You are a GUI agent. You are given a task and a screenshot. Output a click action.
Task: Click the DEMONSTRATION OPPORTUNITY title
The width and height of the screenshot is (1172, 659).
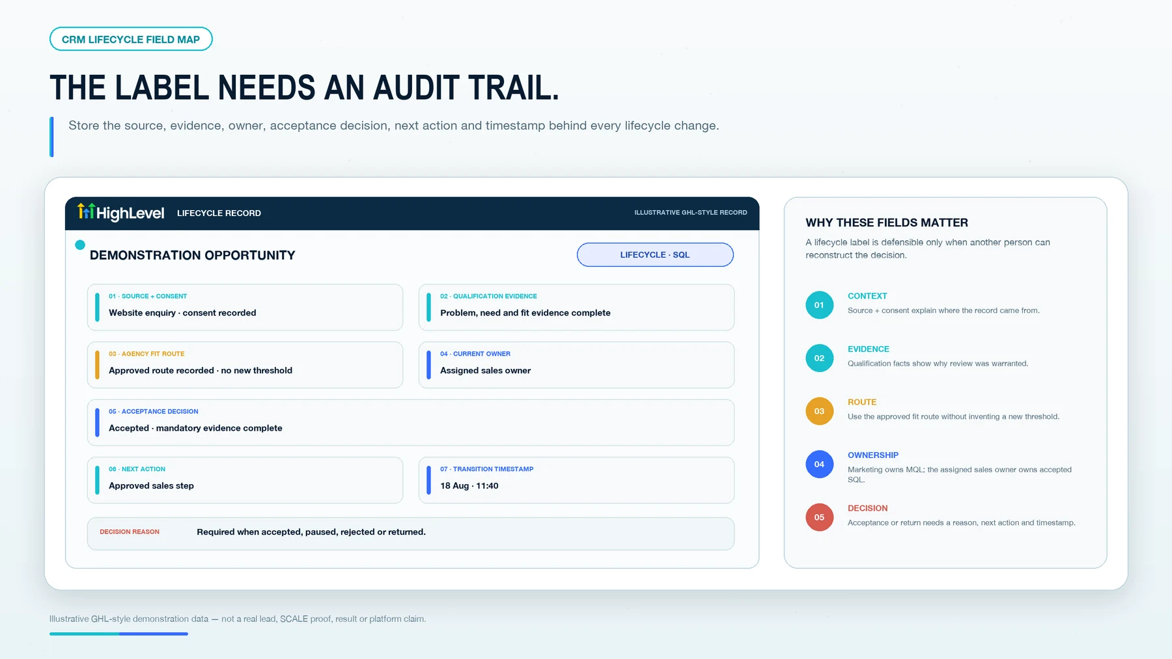193,256
